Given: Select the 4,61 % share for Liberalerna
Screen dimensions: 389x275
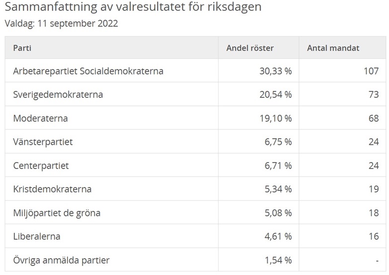Looking at the screenshot, I should (x=278, y=236).
